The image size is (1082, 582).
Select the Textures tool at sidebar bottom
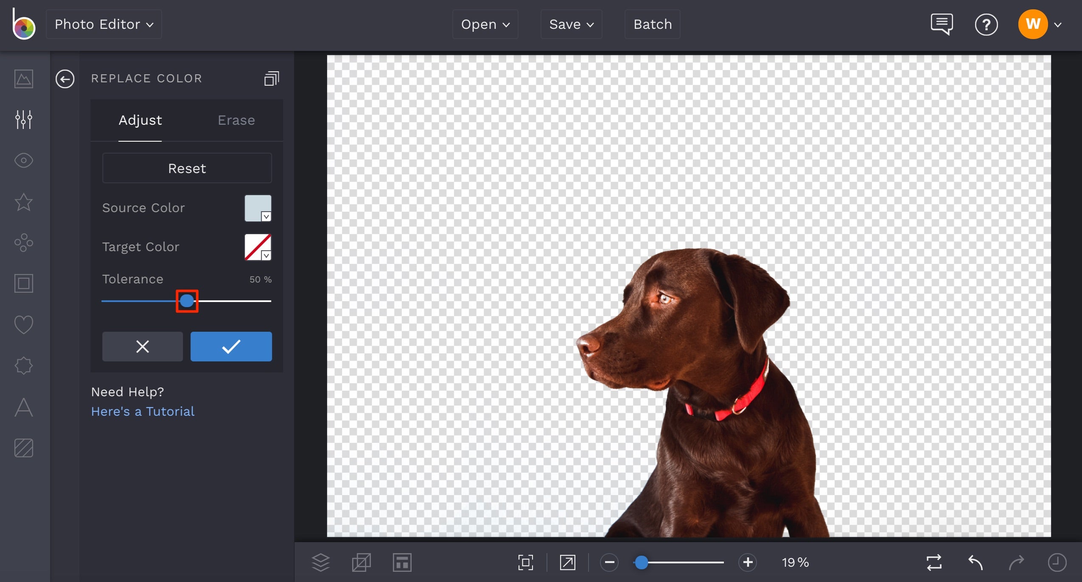coord(23,448)
